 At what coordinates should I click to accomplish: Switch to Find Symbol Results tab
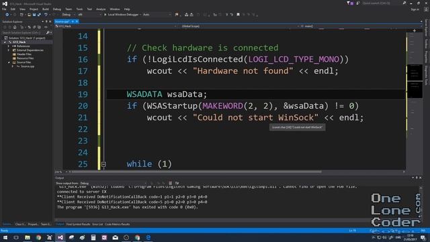pyautogui.click(x=78, y=225)
